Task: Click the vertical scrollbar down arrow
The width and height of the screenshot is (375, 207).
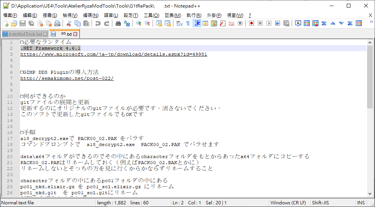Action: pos(370,194)
